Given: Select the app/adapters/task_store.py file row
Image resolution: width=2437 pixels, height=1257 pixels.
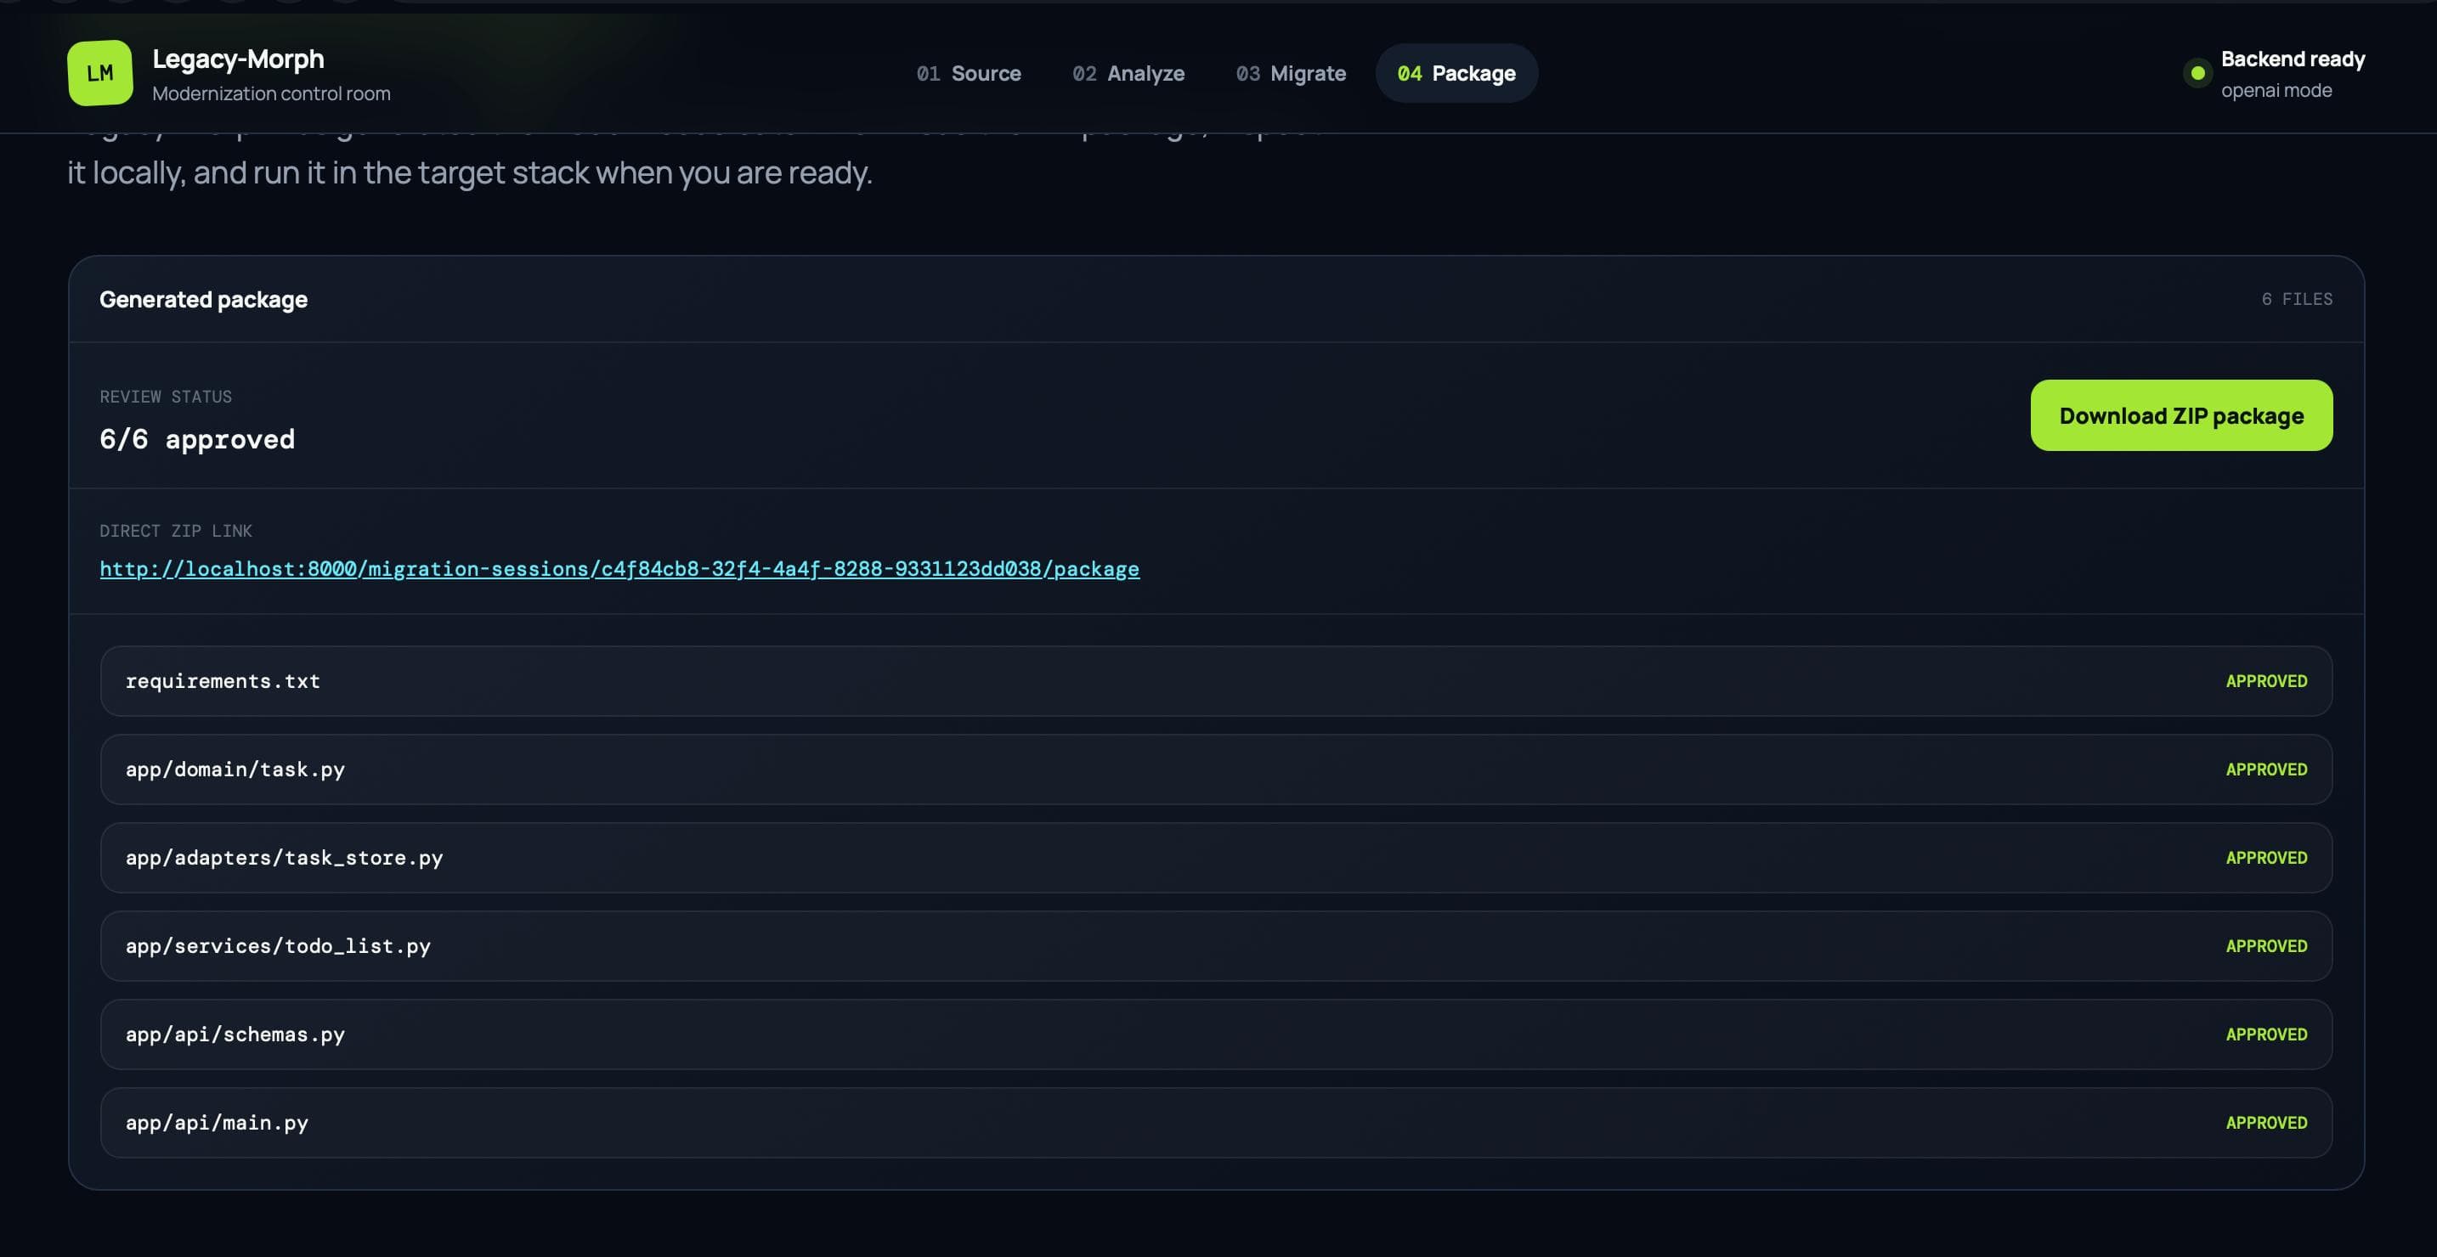Looking at the screenshot, I should coord(1216,858).
